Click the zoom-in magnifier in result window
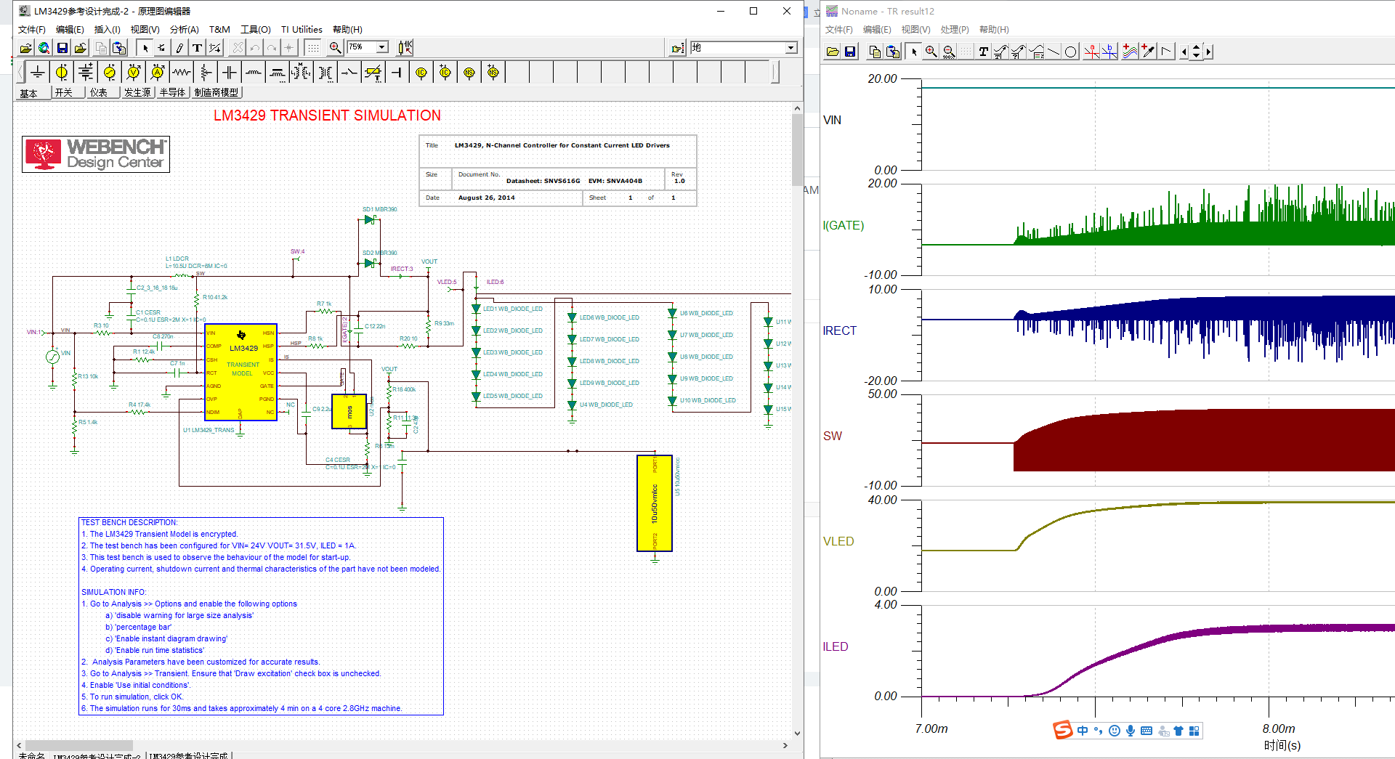Screen dimensions: 1395x759 [931, 52]
